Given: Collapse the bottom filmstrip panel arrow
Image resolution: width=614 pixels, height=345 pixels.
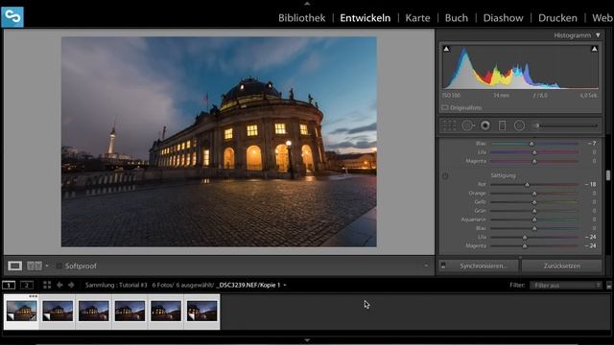Looking at the screenshot, I should (307, 340).
